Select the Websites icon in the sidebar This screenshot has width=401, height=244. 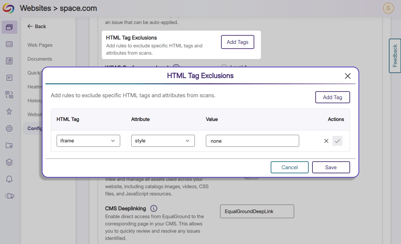(x=9, y=27)
